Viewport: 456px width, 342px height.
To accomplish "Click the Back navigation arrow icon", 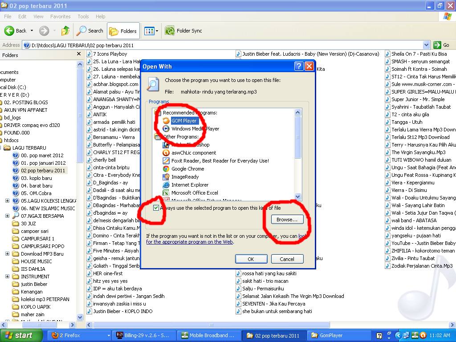I will (x=9, y=31).
